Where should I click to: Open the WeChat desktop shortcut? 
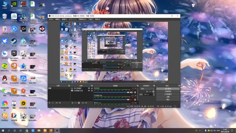[x=5, y=92]
